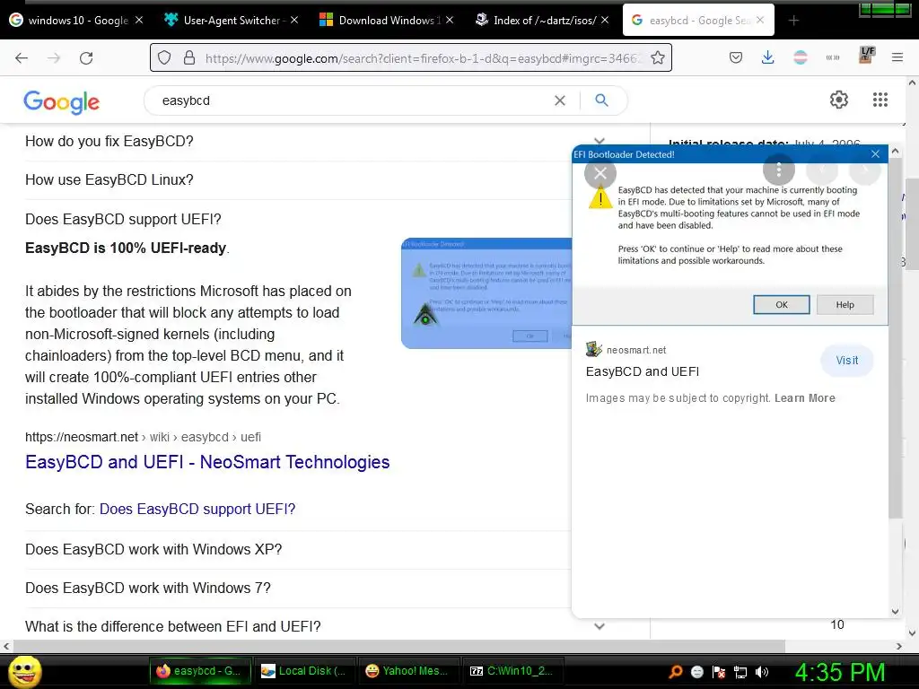Image resolution: width=919 pixels, height=689 pixels.
Task: Open the Firefox downloads arrow icon
Action: (768, 57)
